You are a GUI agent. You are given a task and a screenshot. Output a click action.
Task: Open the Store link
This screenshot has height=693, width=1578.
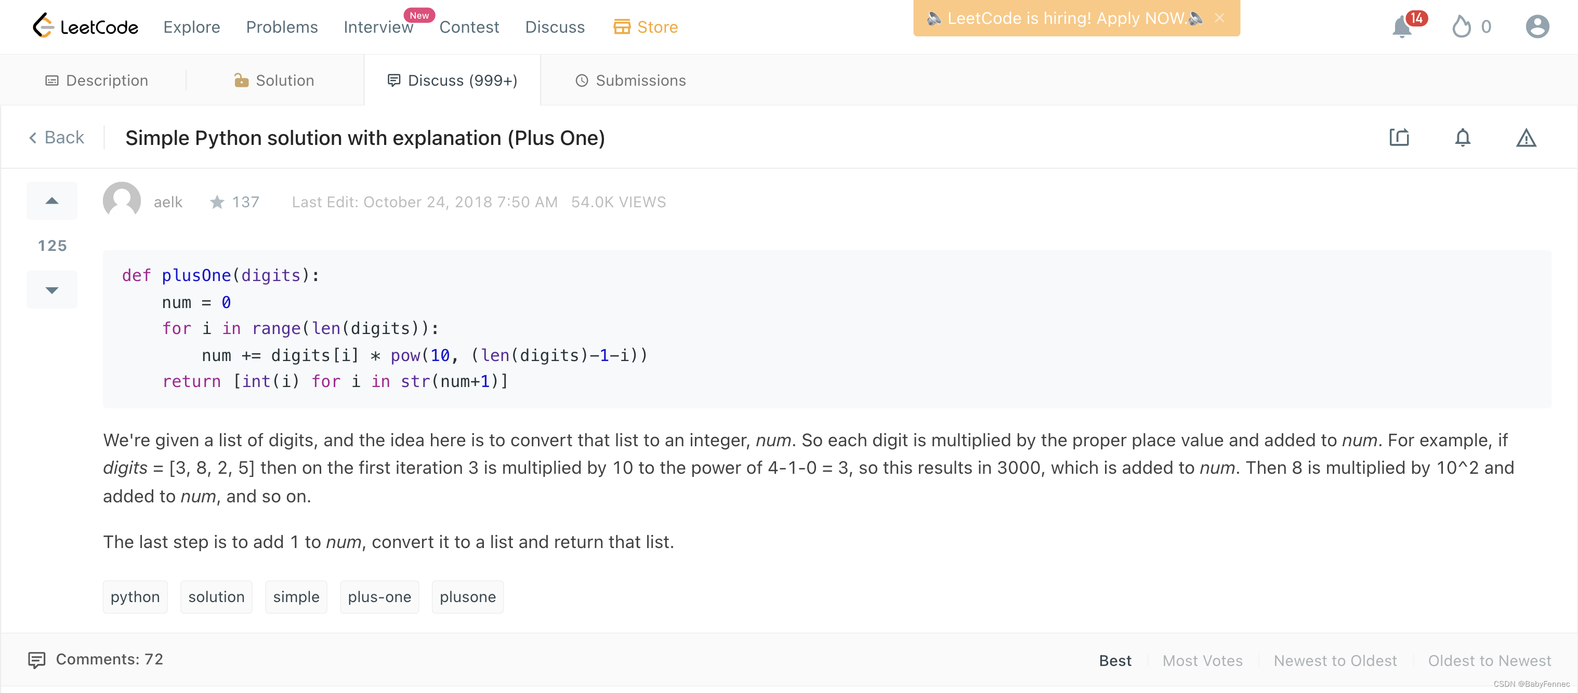click(x=646, y=27)
